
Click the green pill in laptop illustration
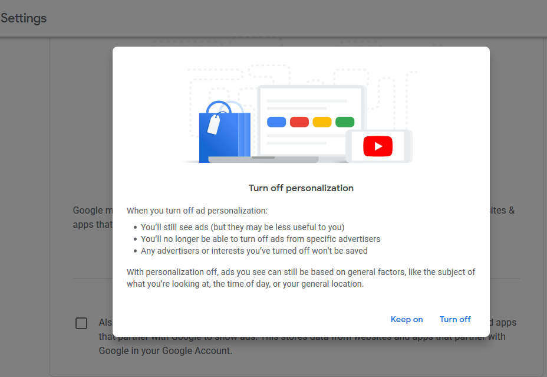coord(345,122)
